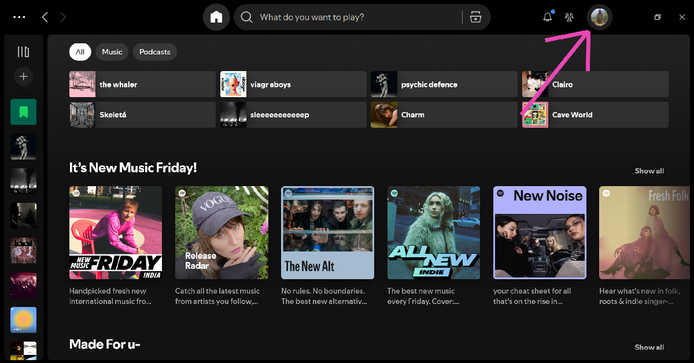Open the user profile avatar menu

point(599,17)
